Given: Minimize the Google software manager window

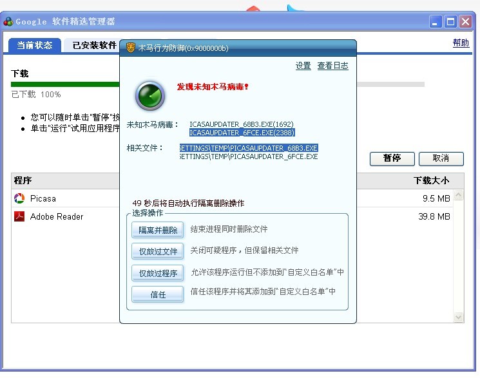Looking at the screenshot, I should (x=435, y=22).
